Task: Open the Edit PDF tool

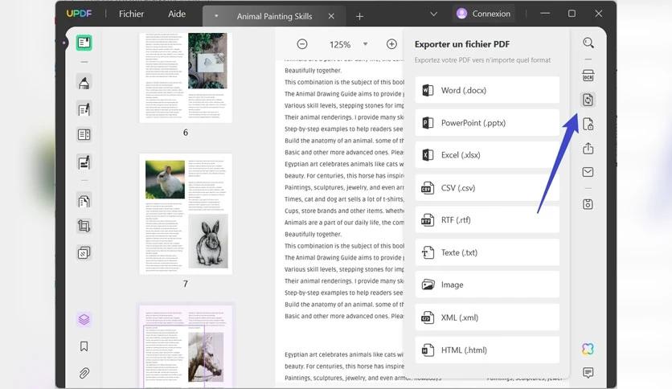Action: pyautogui.click(x=84, y=109)
